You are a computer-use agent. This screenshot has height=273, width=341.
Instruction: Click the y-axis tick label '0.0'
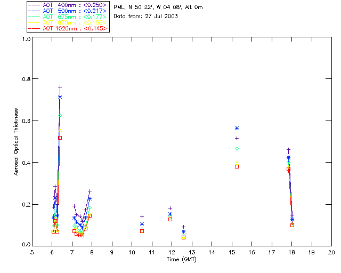point(26,245)
